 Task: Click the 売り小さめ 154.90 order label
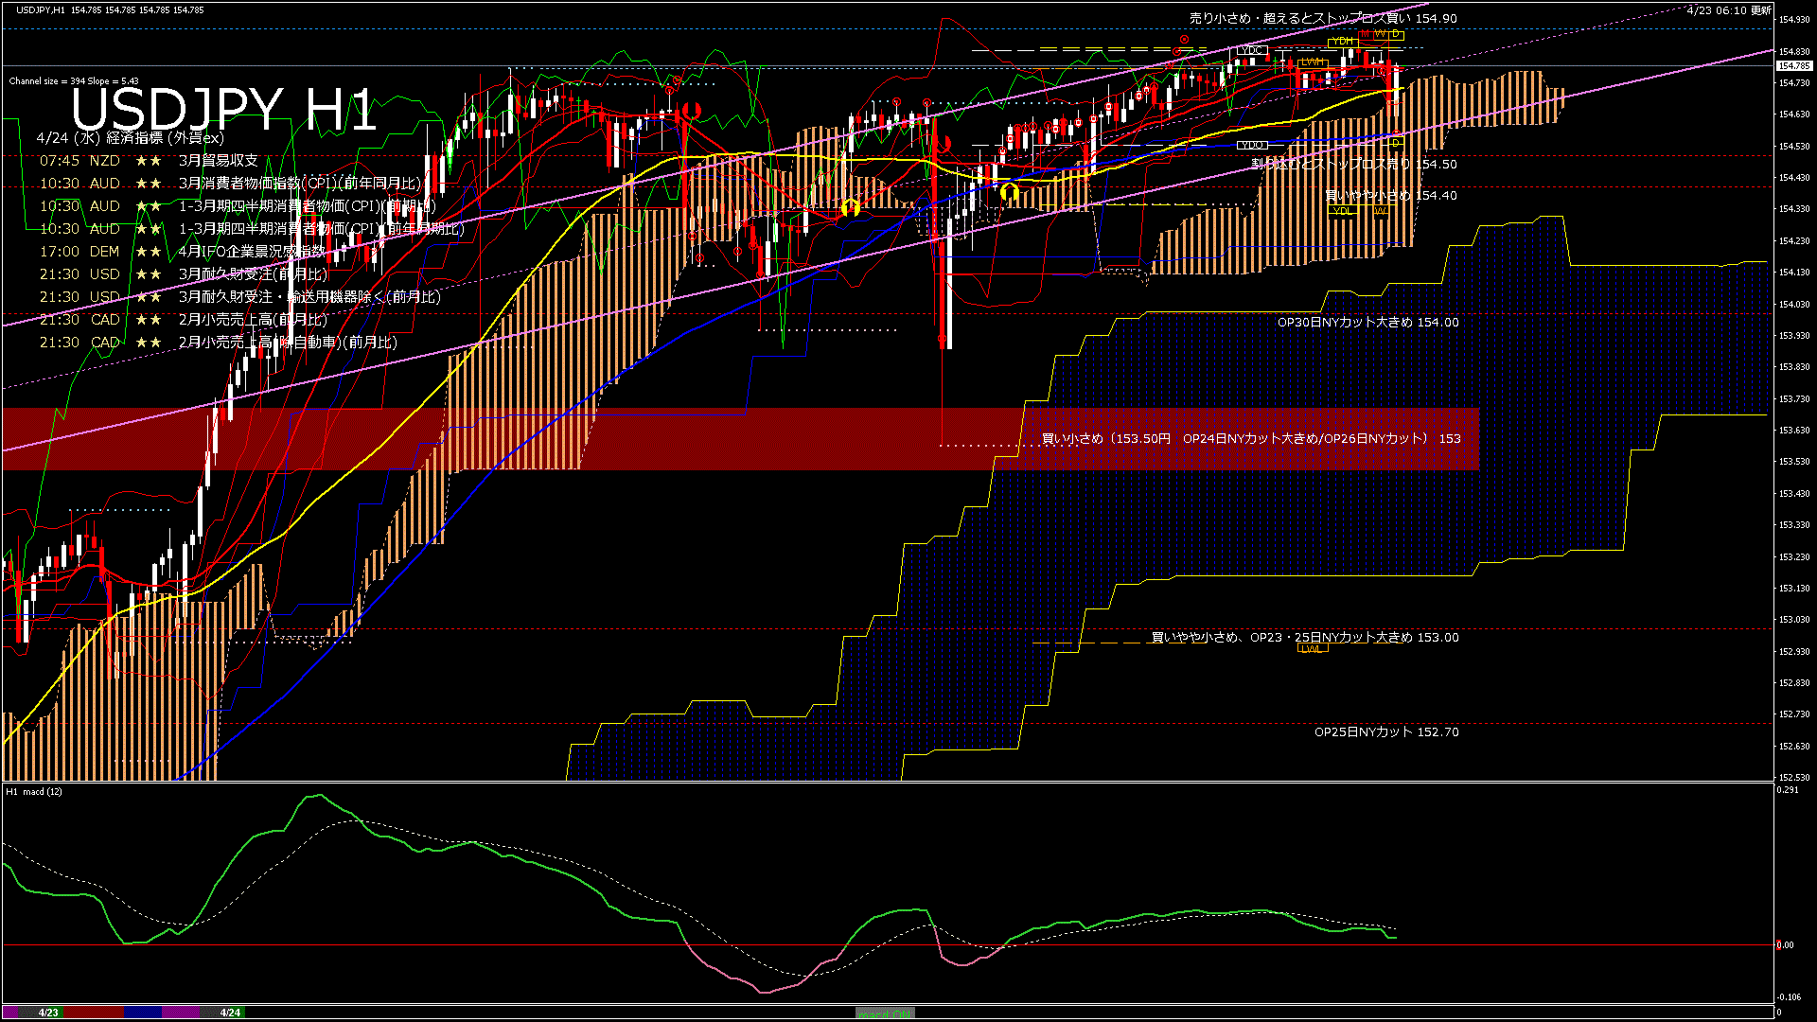click(1323, 18)
